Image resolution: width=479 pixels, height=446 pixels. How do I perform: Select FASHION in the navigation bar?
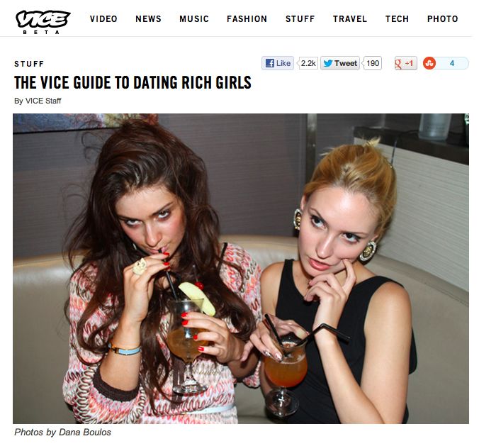point(247,19)
